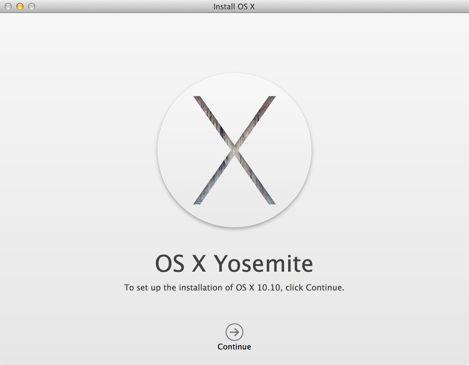Click the "OS X Yosemite" heading

pos(234,263)
